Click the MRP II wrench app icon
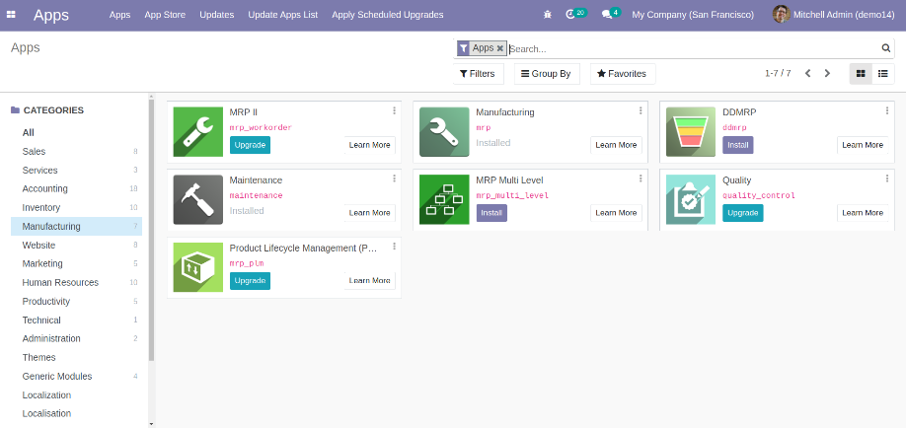This screenshot has height=428, width=906. [198, 132]
